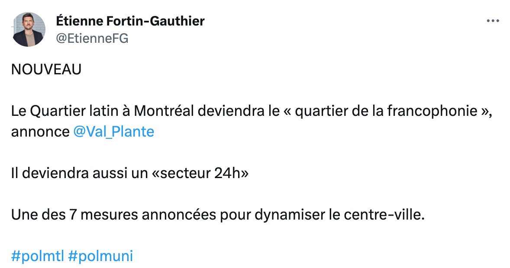This screenshot has height=268, width=510.
Task: Follow the @Val_Plante mention link
Action: (x=113, y=131)
